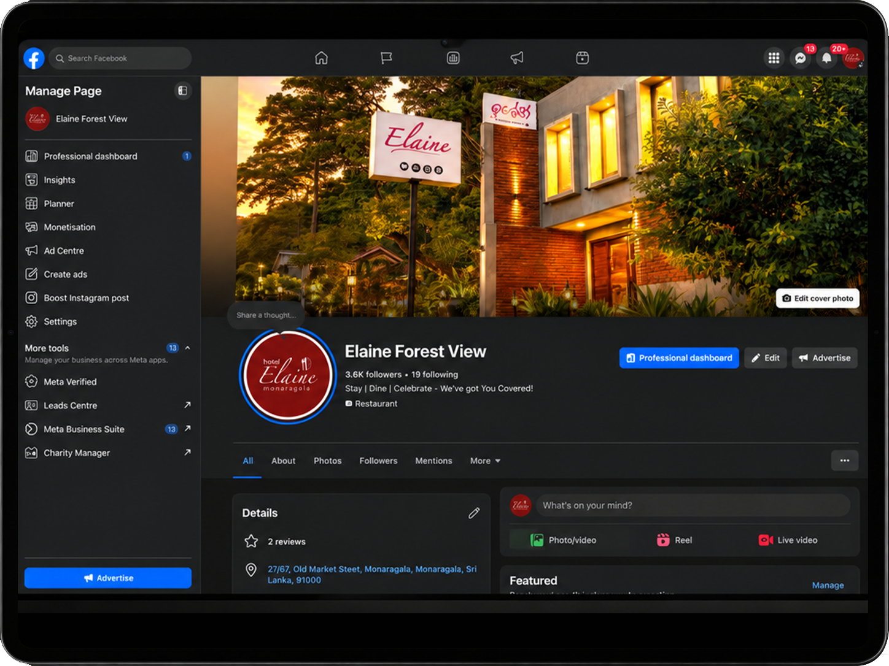The width and height of the screenshot is (889, 666).
Task: Click the Edit page button
Action: pyautogui.click(x=766, y=358)
